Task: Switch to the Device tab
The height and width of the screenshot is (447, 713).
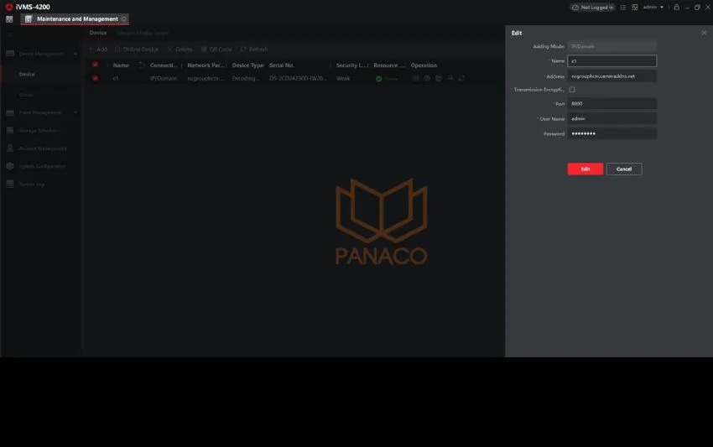Action: pyautogui.click(x=98, y=33)
